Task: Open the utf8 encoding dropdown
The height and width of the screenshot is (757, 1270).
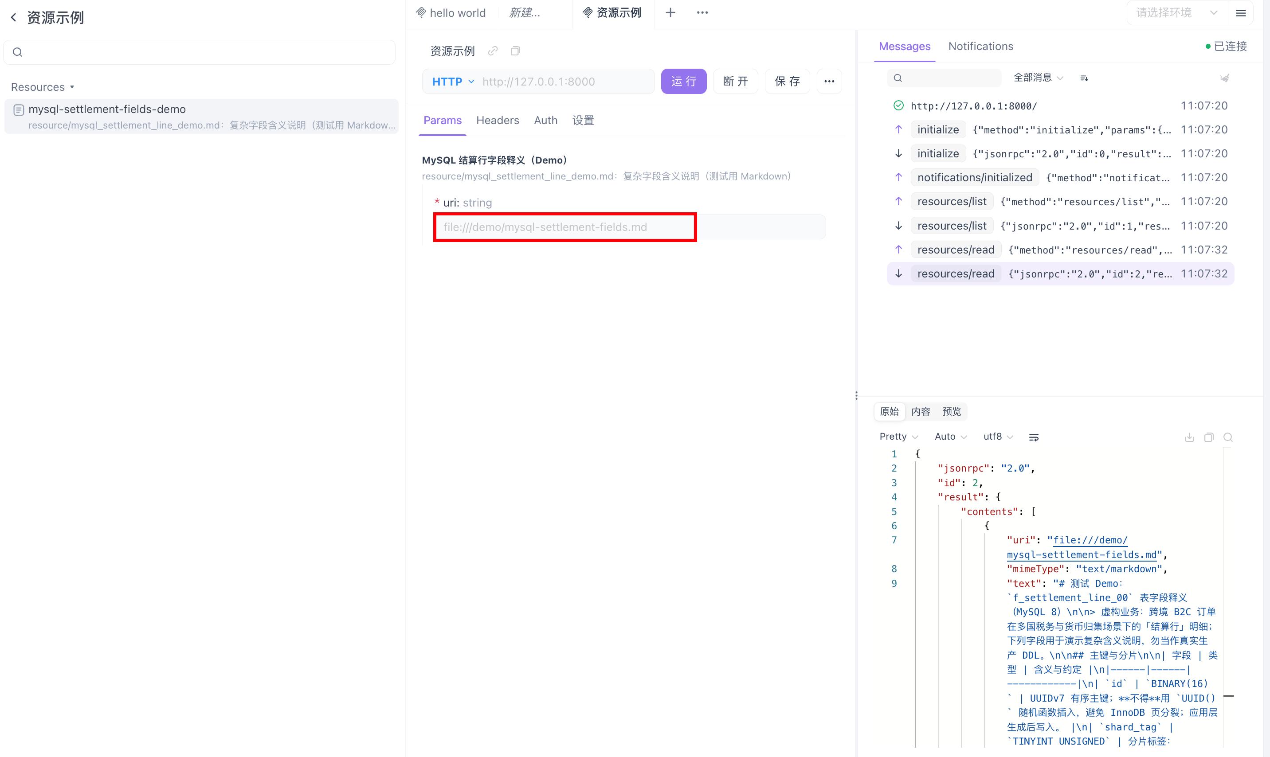Action: (998, 437)
